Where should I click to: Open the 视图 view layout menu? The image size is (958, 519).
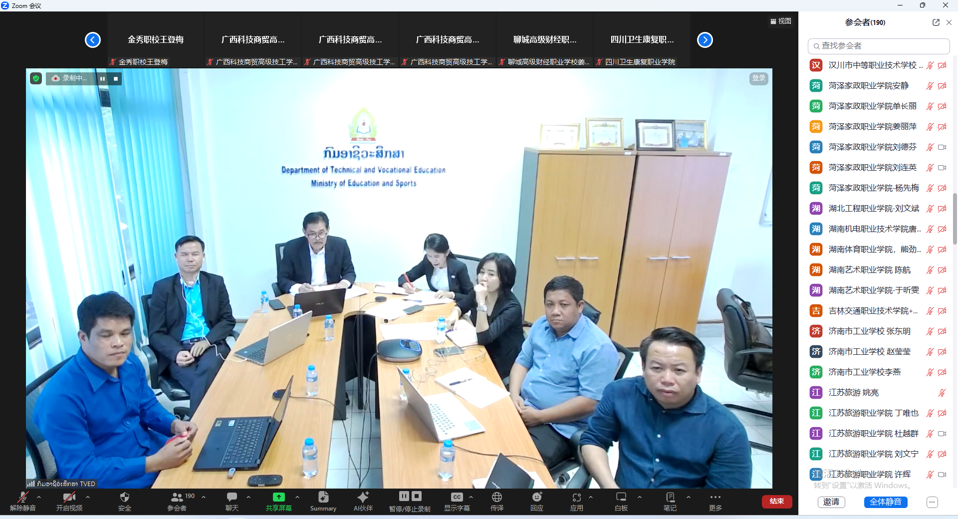[x=781, y=21]
